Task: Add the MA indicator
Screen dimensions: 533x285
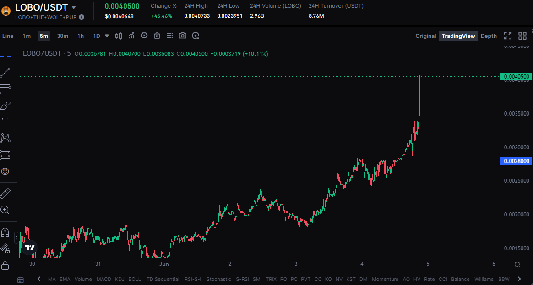Action: point(52,279)
